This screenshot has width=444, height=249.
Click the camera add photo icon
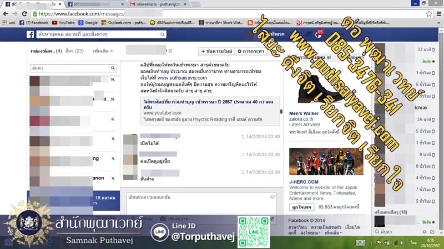click(163, 219)
